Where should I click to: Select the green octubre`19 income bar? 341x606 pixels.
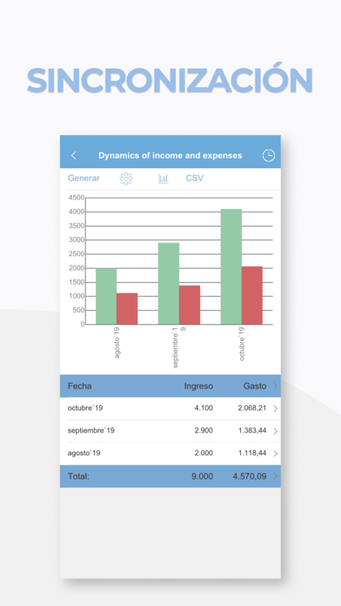[231, 266]
